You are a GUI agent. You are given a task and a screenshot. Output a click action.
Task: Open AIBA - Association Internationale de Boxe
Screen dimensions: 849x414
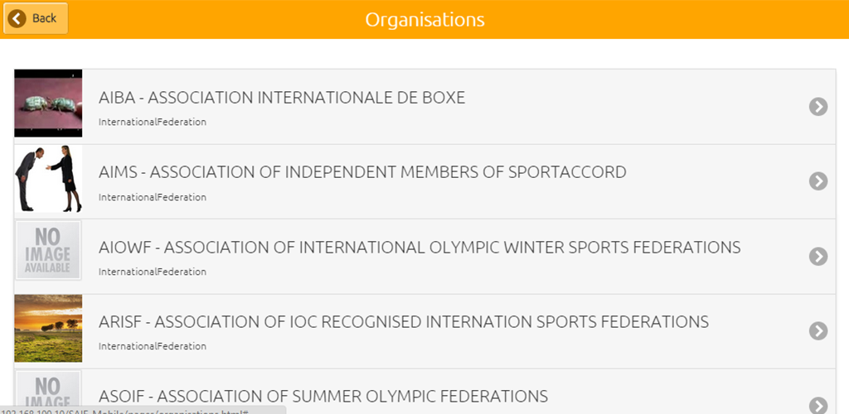282,98
